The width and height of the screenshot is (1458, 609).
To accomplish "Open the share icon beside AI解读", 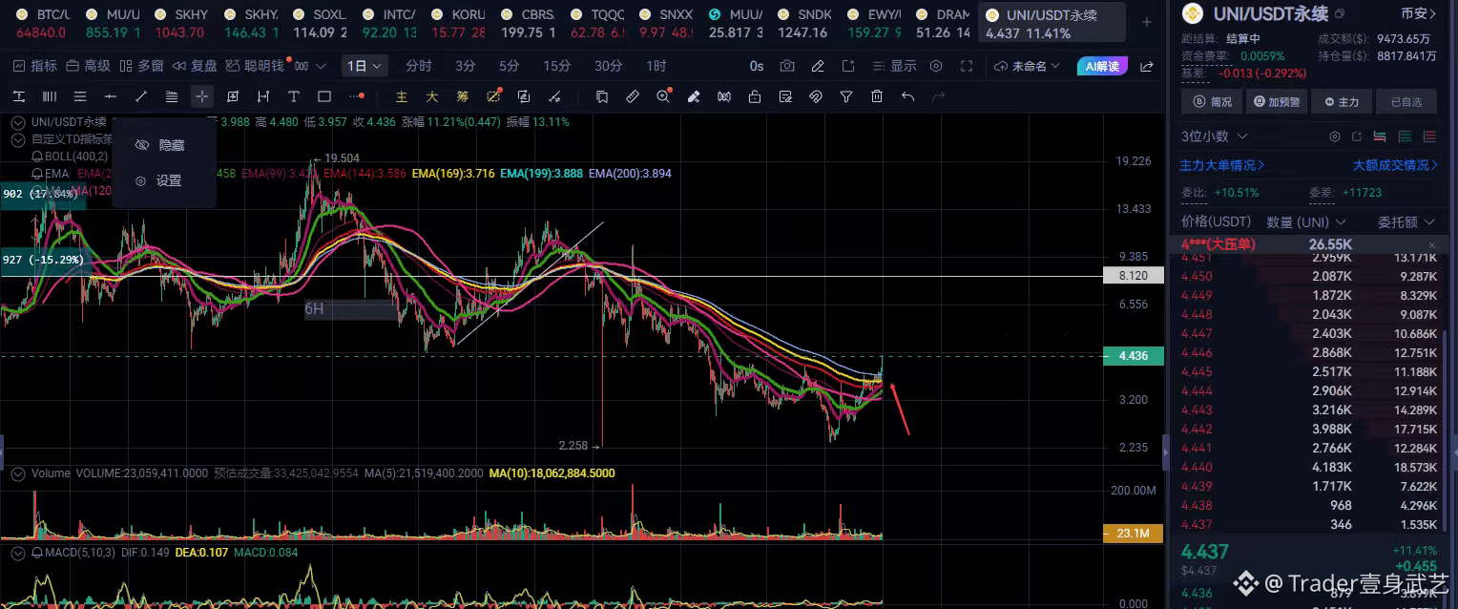I will point(1147,66).
